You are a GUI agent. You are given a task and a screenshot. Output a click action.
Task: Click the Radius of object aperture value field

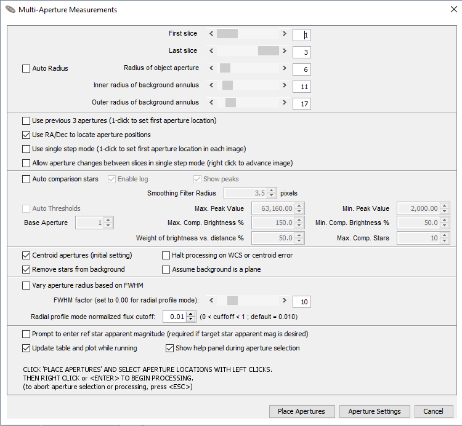(301, 69)
